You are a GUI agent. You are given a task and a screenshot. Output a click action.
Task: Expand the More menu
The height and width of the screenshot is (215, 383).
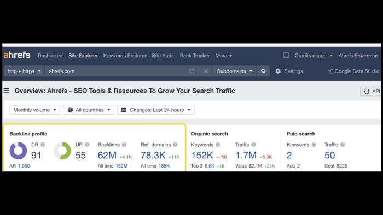click(223, 56)
